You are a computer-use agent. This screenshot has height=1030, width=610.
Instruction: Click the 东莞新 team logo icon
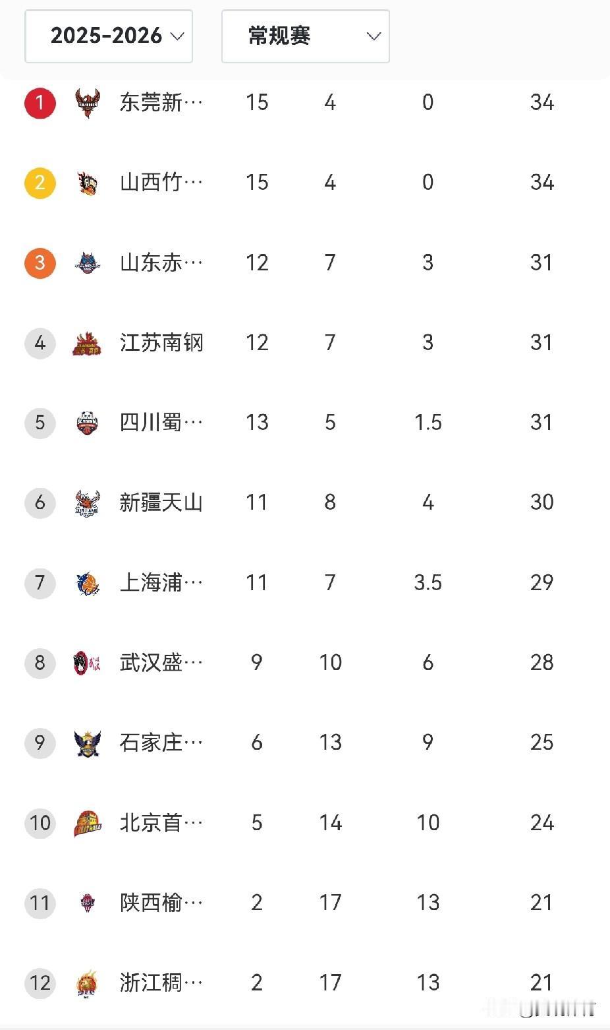(x=87, y=103)
